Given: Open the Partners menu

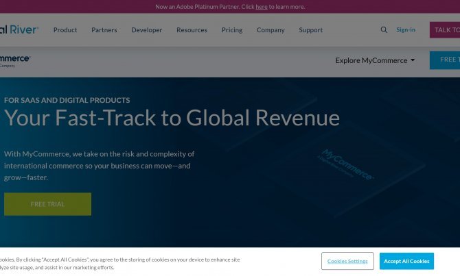Looking at the screenshot, I should pos(104,30).
